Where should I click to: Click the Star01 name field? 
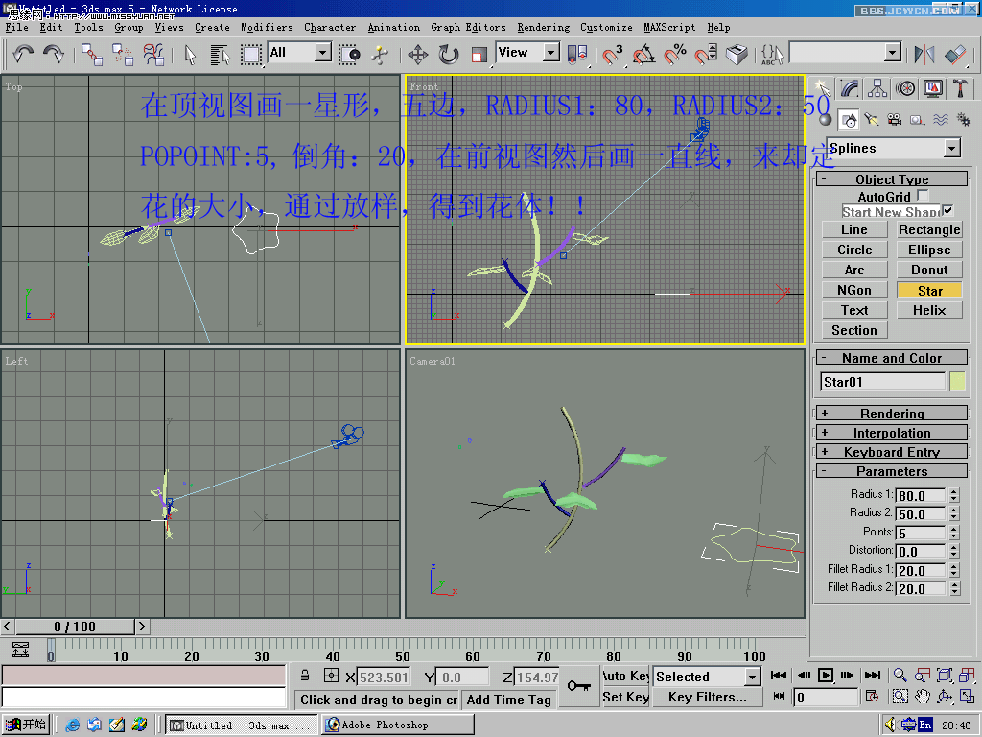pyautogui.click(x=883, y=382)
